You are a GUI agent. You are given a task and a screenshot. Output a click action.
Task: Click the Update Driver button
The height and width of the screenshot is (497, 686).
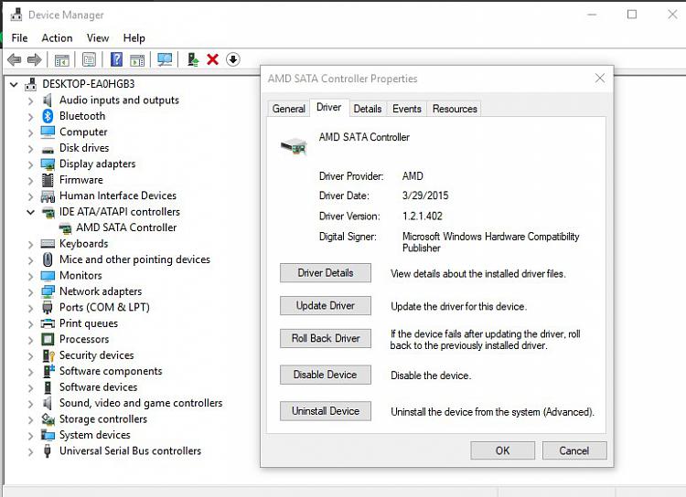tap(326, 305)
